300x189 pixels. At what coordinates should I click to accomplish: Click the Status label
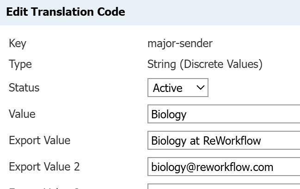tap(24, 88)
